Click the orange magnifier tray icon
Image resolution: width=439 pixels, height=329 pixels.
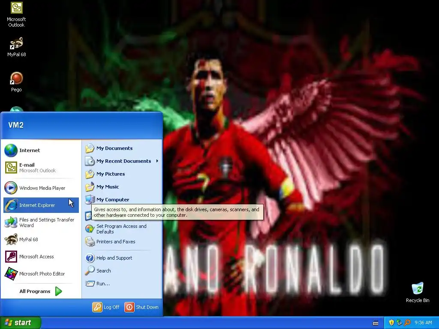click(x=407, y=323)
